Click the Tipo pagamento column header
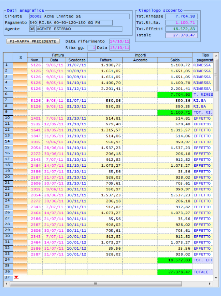The width and height of the screenshot is (221, 296). click(x=203, y=57)
